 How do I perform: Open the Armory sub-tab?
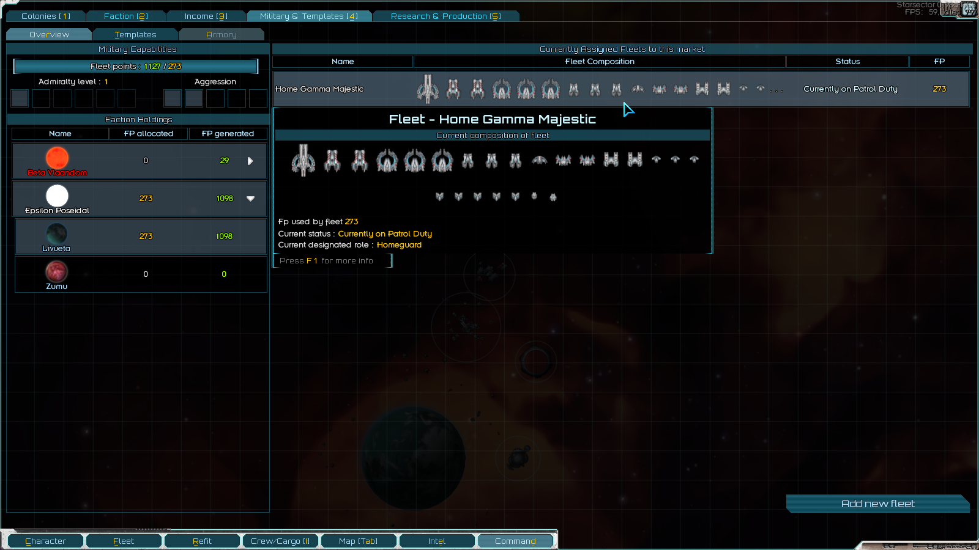tap(221, 35)
